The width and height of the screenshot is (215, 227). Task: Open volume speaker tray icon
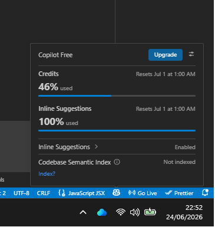135,212
